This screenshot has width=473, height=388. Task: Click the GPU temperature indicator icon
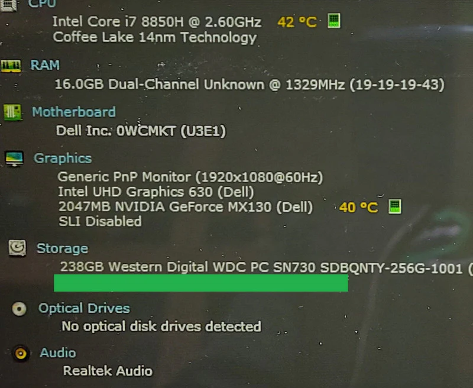click(x=394, y=206)
